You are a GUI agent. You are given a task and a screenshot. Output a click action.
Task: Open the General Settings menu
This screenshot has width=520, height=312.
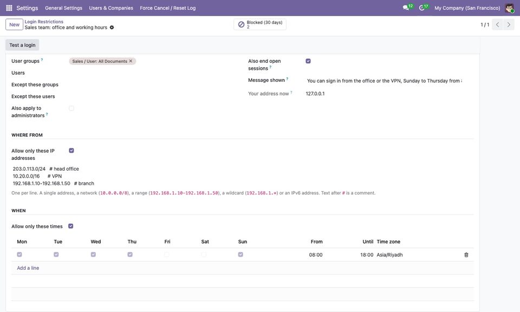point(64,8)
